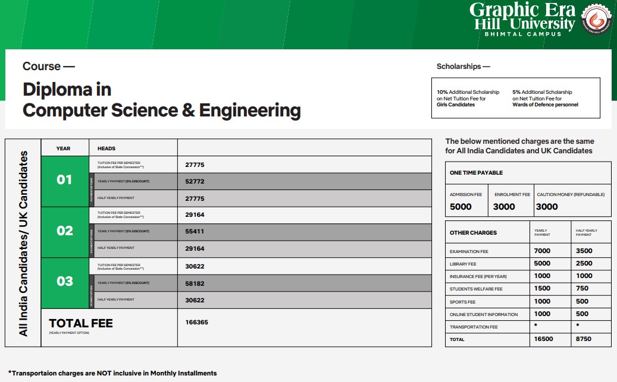Click the green year '02' cell
617x382 pixels.
65,232
